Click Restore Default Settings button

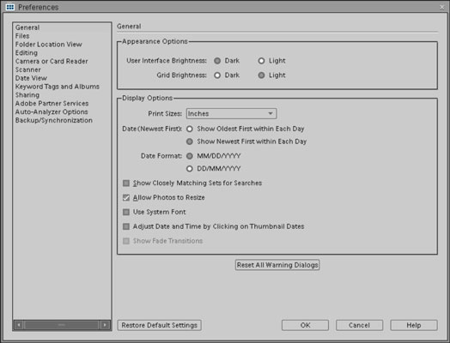[159, 325]
